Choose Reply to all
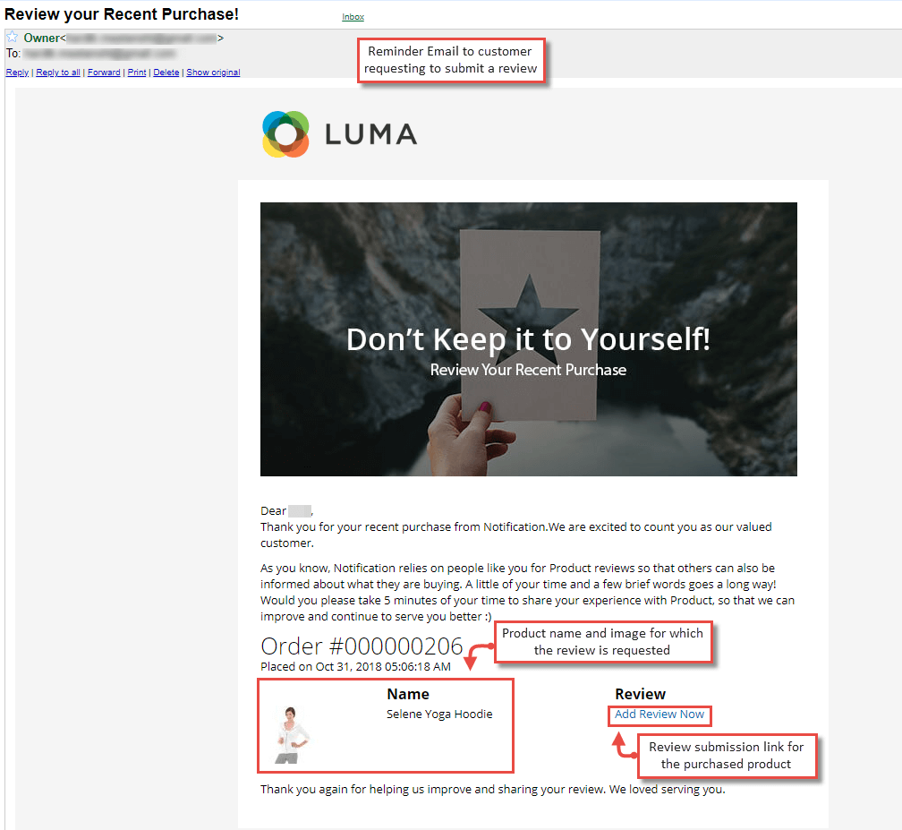Viewport: 902px width, 830px height. 58,73
